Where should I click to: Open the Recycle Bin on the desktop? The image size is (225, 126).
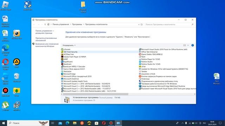point(17,77)
